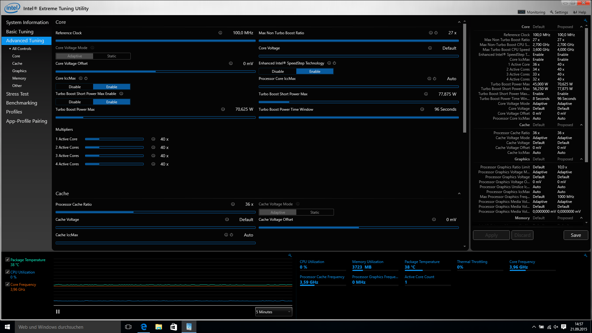Collapse the Graphics group in the summary panel
Screen dimensions: 592x333
click(581, 159)
